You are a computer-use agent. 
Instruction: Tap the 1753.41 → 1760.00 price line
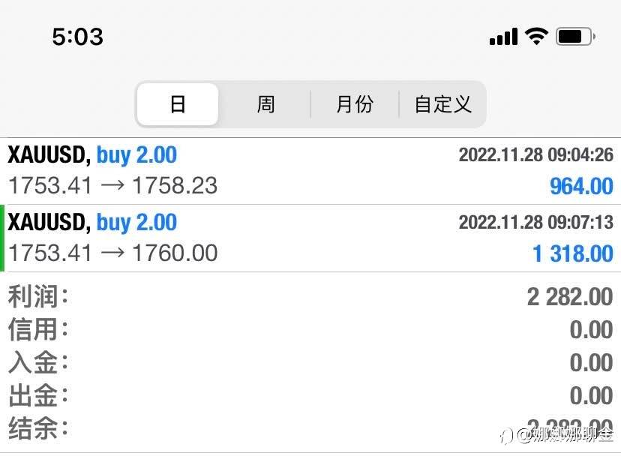[112, 253]
